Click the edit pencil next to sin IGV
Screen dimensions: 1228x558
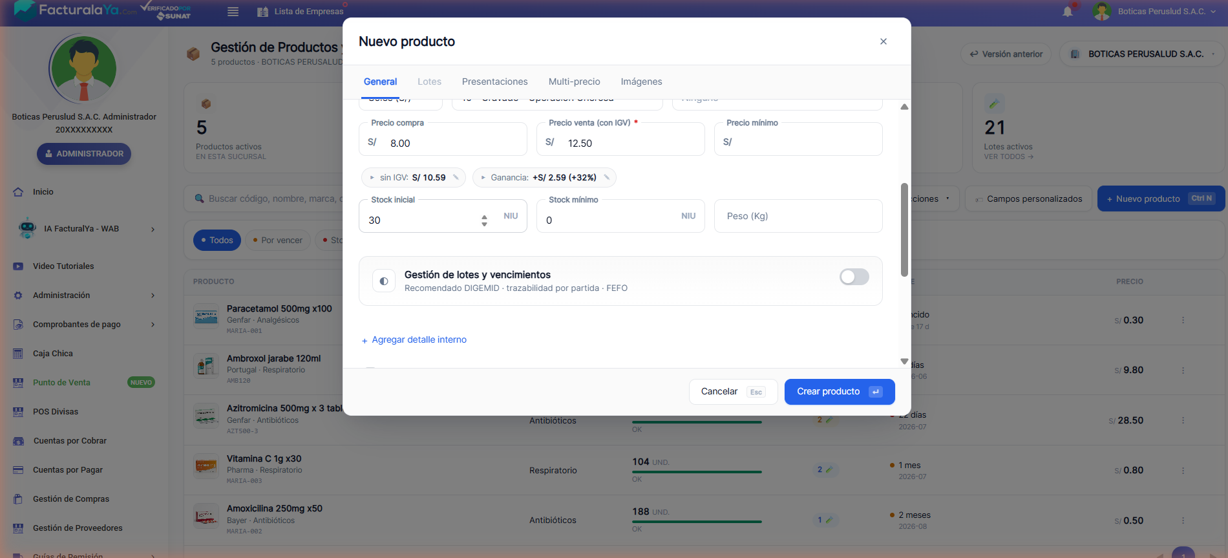click(456, 177)
